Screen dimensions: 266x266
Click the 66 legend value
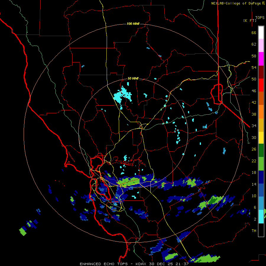click(x=254, y=33)
